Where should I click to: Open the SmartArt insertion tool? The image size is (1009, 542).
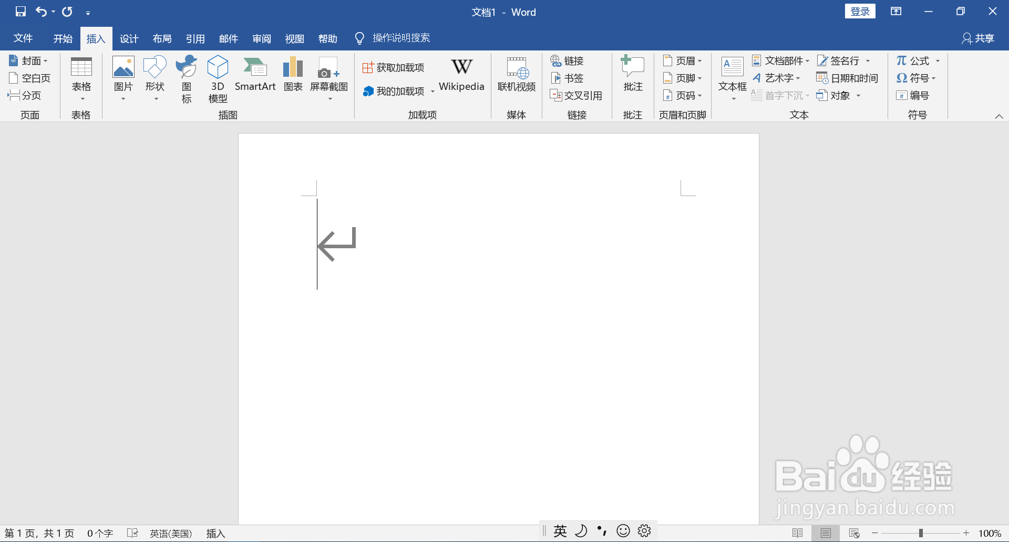[x=255, y=78]
